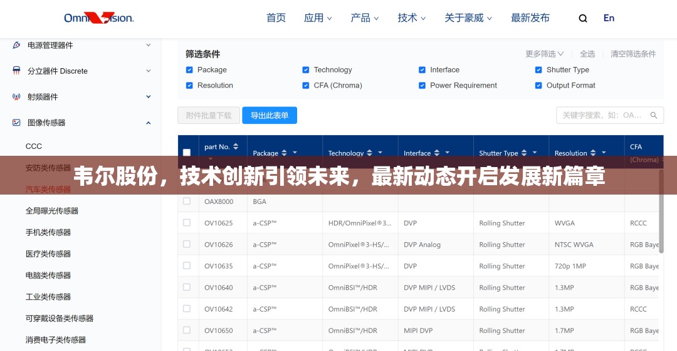677x351 pixels.
Task: Sort table by Package column
Action: click(284, 153)
